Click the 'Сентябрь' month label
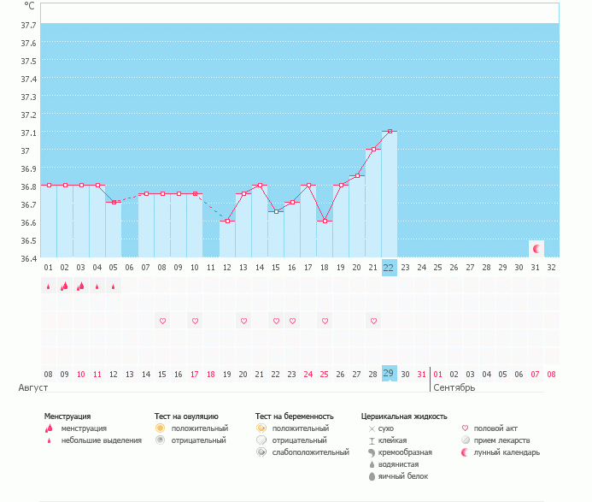592x502 pixels. pyautogui.click(x=454, y=387)
